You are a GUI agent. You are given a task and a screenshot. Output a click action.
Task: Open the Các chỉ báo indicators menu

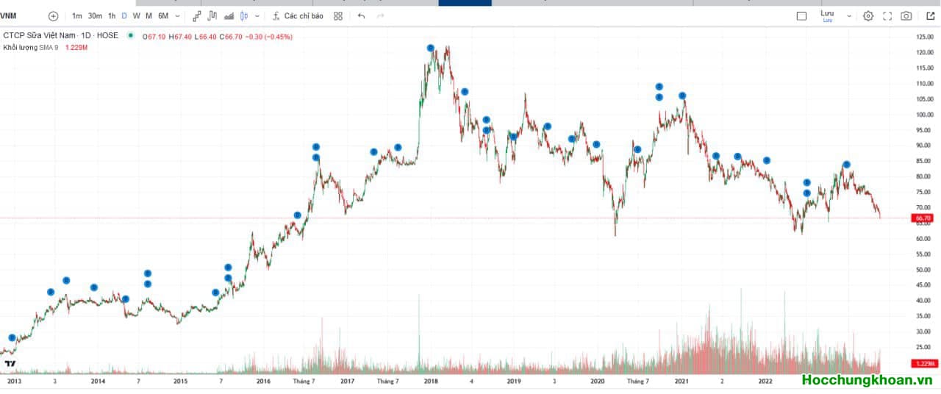tap(297, 16)
